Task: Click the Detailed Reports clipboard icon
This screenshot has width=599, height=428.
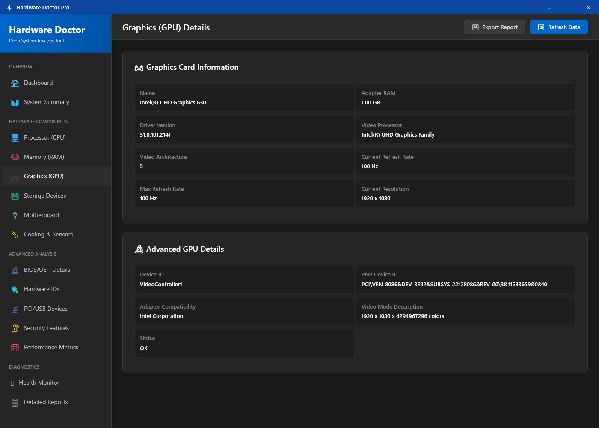Action: point(15,402)
